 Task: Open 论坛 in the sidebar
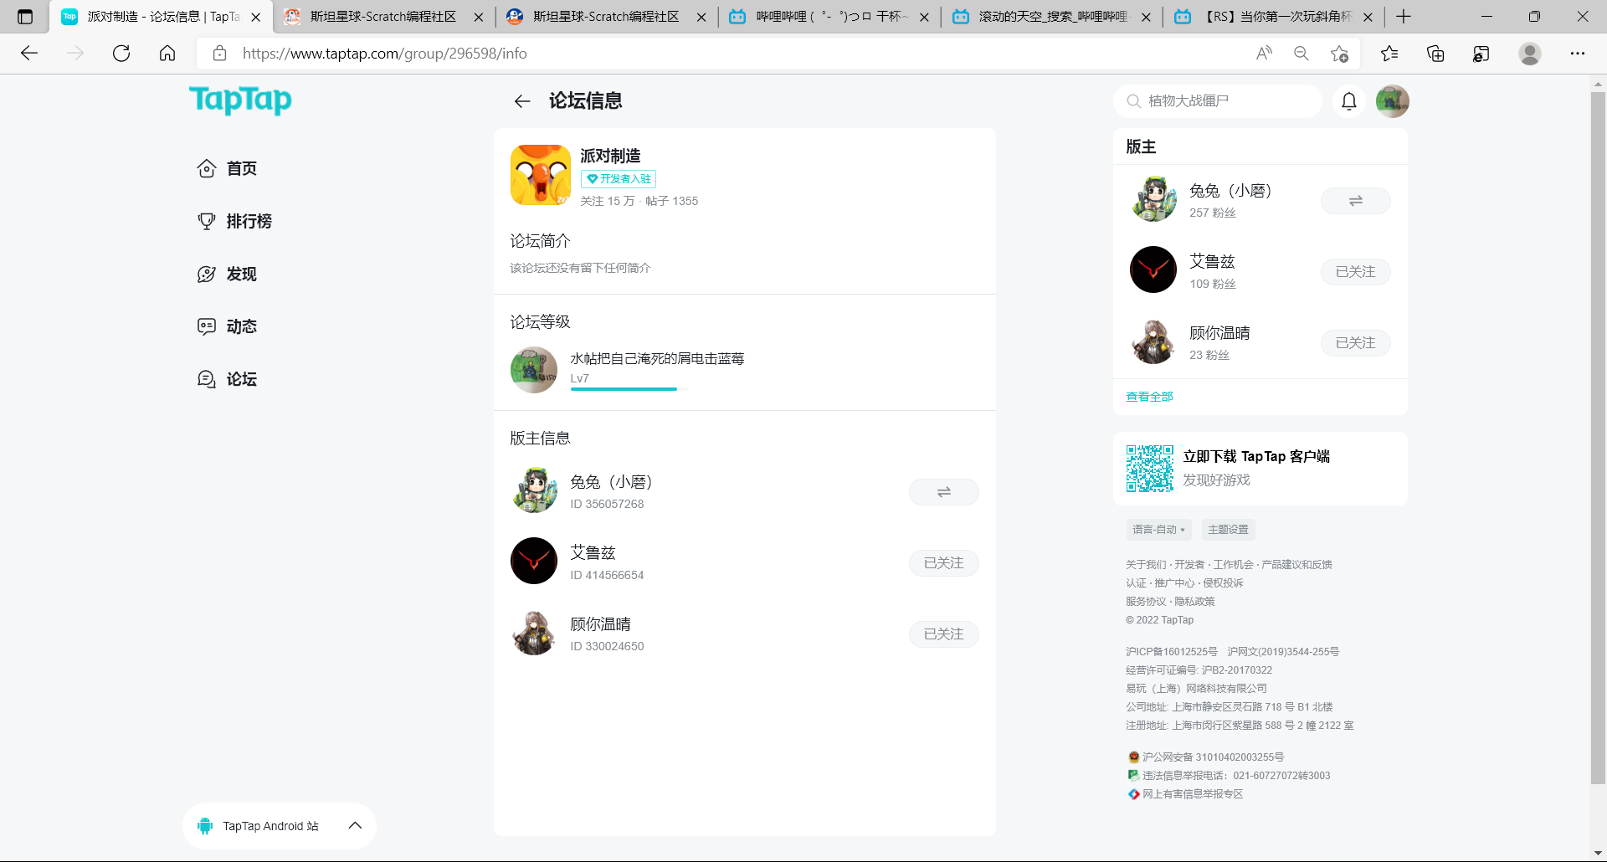coord(228,379)
